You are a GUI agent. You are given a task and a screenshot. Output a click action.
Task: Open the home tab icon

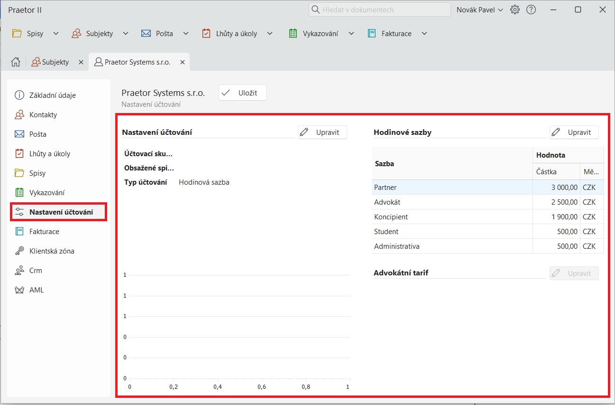click(x=16, y=62)
